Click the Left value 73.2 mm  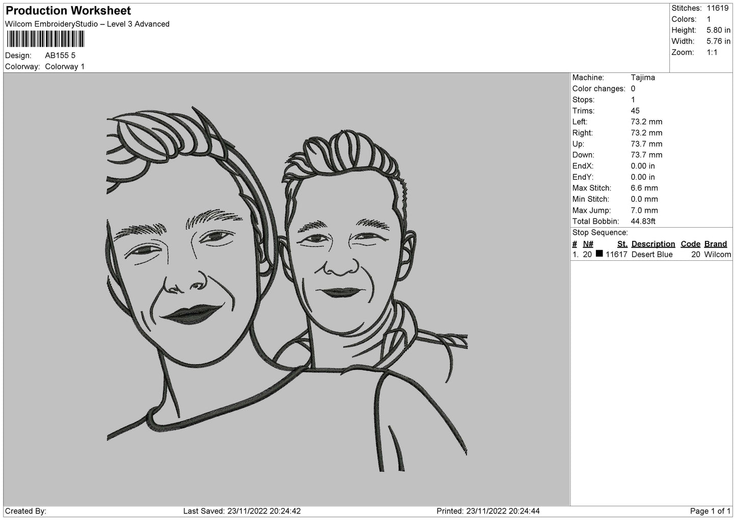(x=646, y=122)
